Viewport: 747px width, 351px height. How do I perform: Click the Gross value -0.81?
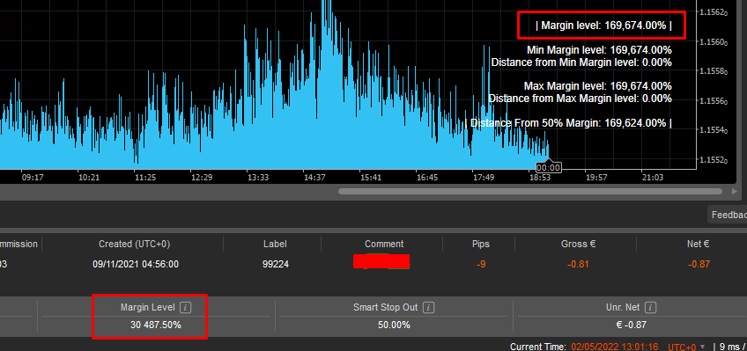pos(579,264)
